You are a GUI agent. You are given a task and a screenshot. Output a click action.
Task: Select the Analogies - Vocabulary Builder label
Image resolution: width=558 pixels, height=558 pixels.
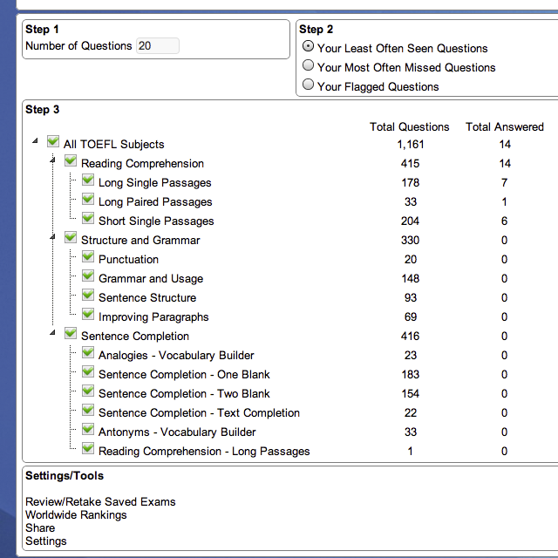pyautogui.click(x=176, y=356)
